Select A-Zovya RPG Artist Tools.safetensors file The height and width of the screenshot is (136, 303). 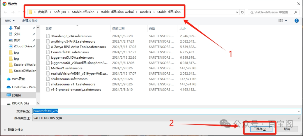[x=79, y=47]
